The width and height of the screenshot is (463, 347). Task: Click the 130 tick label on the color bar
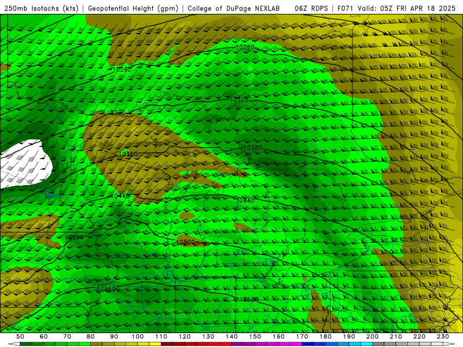[x=208, y=337]
